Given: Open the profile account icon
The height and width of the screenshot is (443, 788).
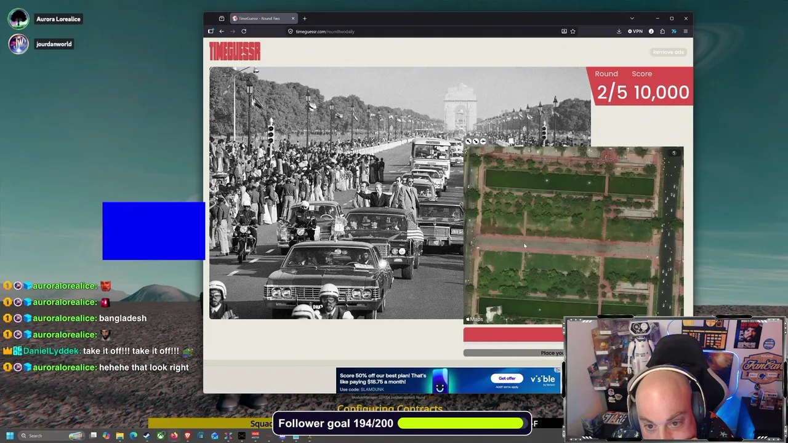Looking at the screenshot, I should point(651,31).
